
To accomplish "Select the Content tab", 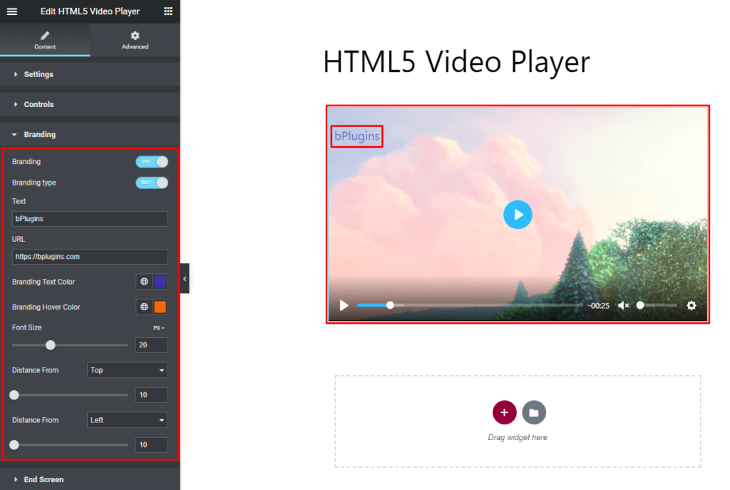I will 45,41.
